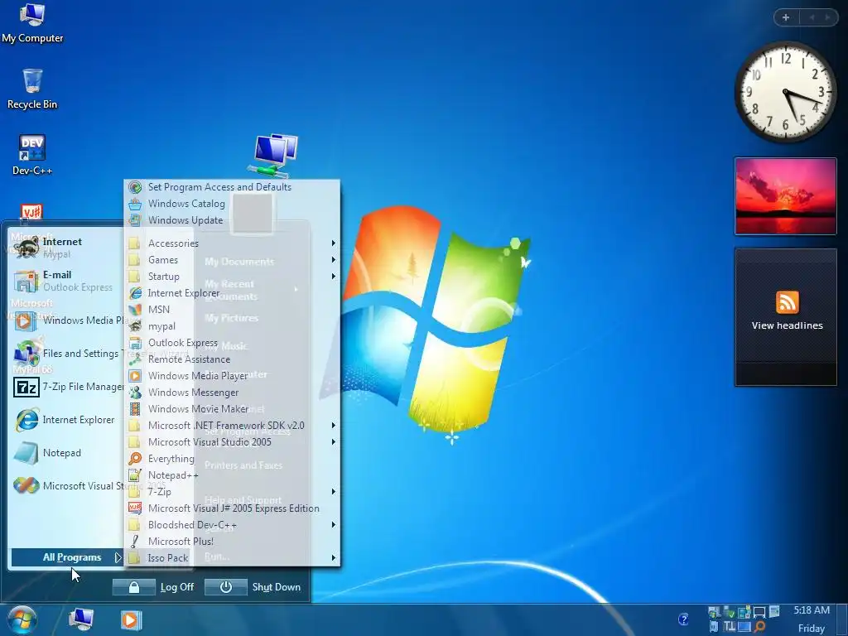Expand Microsoft Visual Studio 2005 folder
The width and height of the screenshot is (848, 636).
[232, 442]
